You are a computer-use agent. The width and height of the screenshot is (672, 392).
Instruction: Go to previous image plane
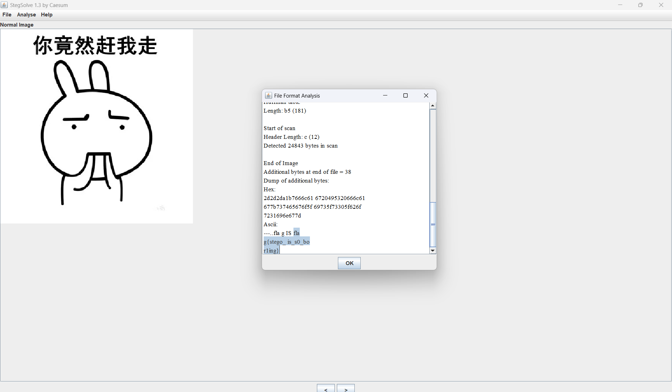click(326, 389)
